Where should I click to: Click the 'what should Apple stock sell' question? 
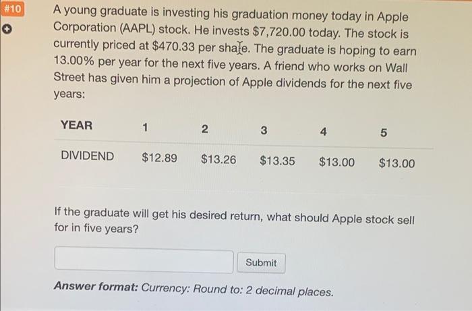(x=341, y=219)
